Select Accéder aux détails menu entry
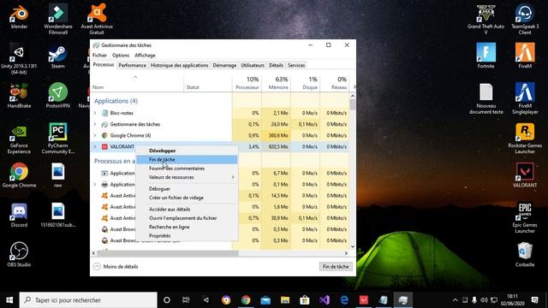548x308 pixels. (x=187, y=209)
